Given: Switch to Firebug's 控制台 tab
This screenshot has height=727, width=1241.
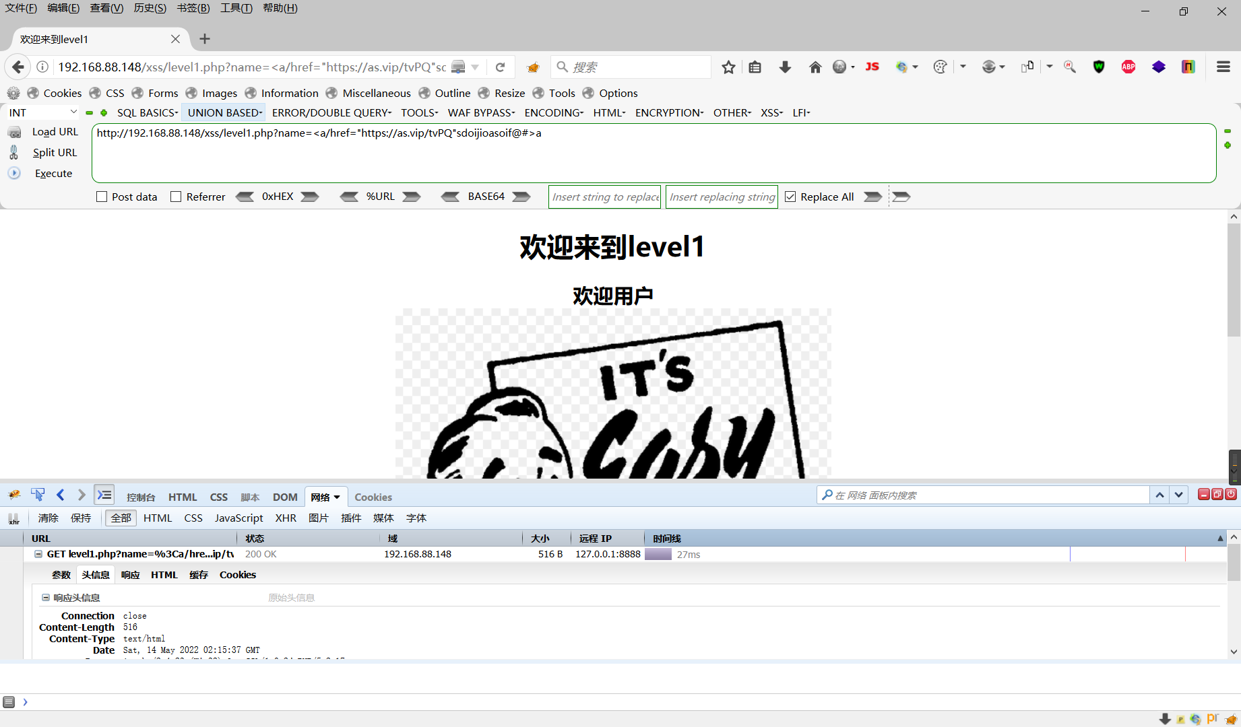Looking at the screenshot, I should [140, 497].
